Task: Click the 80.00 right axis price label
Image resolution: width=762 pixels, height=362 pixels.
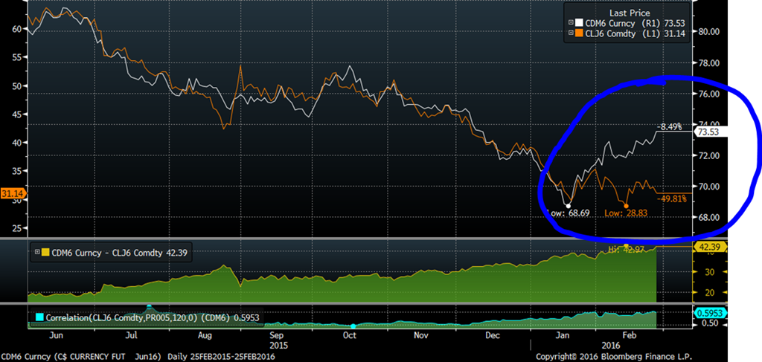Action: point(710,32)
